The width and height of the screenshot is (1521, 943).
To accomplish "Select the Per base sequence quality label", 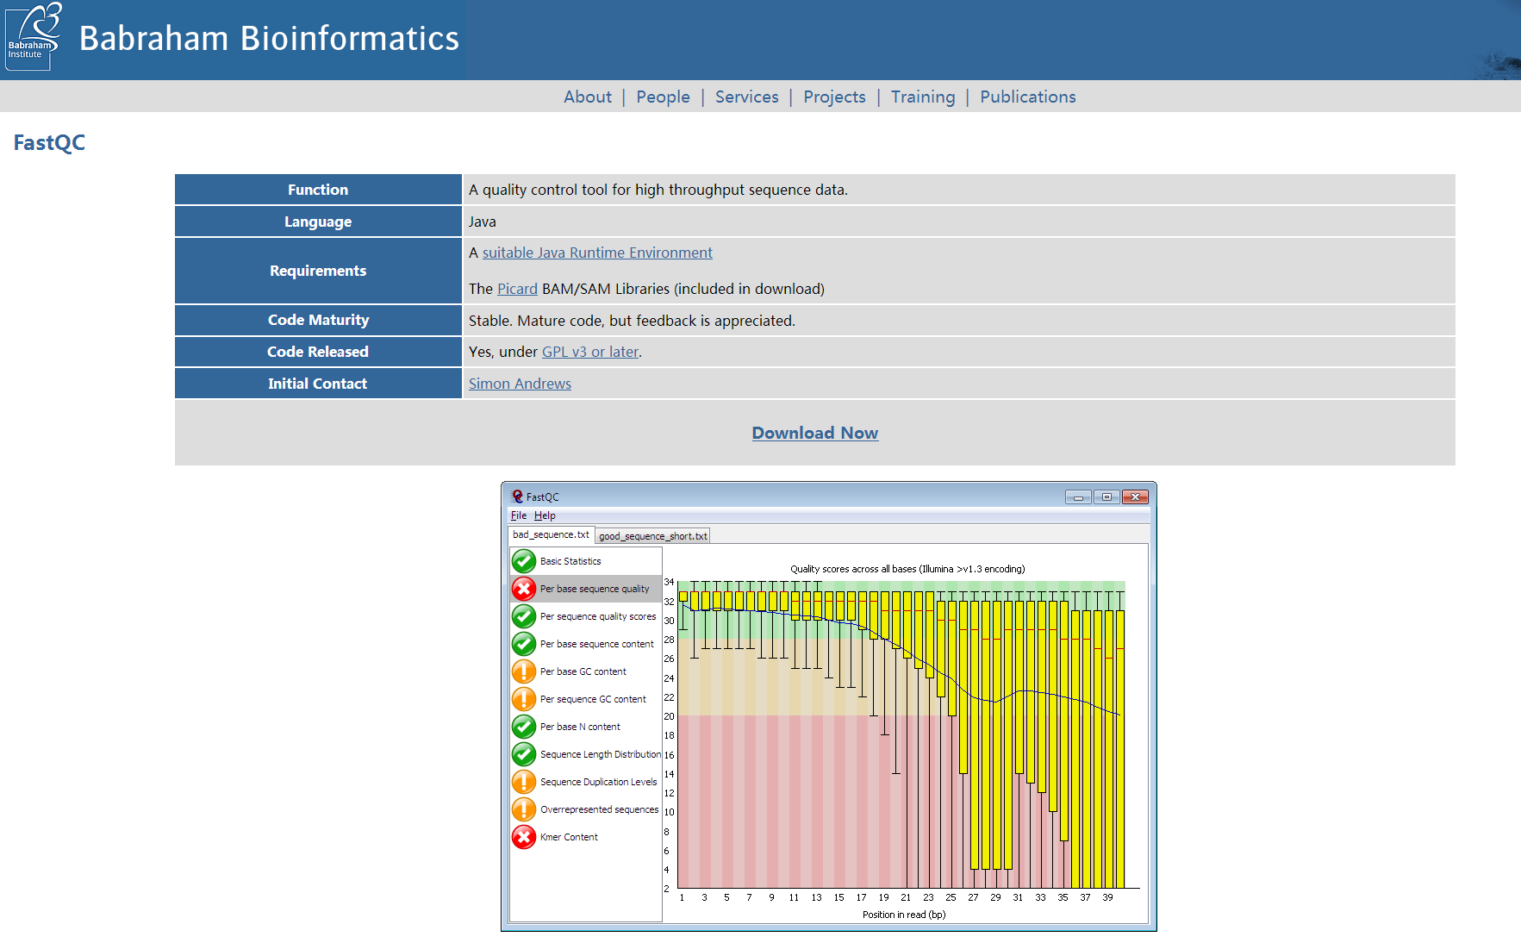I will [x=595, y=589].
